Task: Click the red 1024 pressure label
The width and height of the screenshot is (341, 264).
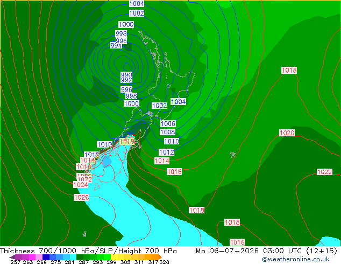Action: [81, 185]
